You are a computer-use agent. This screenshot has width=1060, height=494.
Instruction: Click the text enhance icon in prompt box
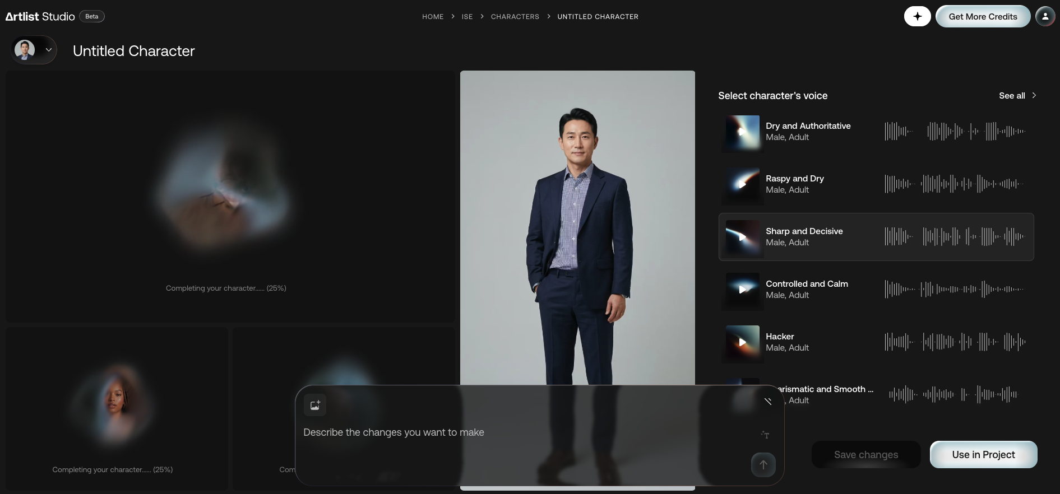(x=765, y=435)
